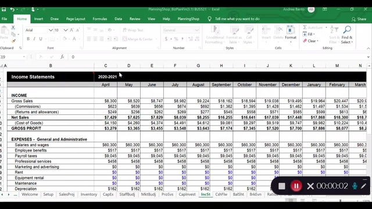Image resolution: width=372 pixels, height=209 pixels.
Task: Cancel the recording with the X icon
Action: 310,186
